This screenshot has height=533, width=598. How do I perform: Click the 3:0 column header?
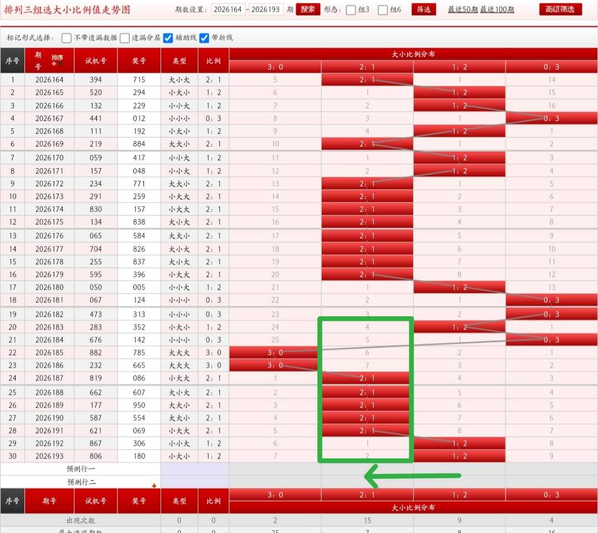pyautogui.click(x=275, y=67)
